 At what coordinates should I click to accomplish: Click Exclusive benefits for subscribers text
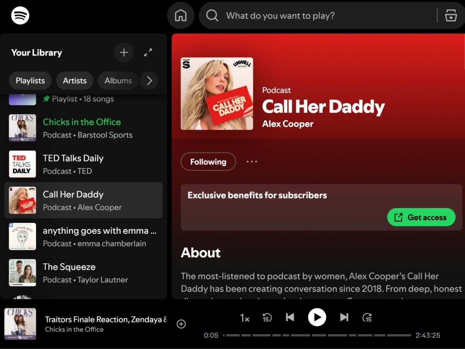coord(257,195)
